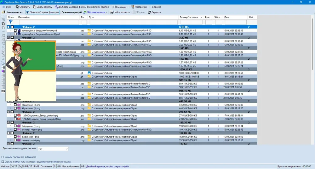The height and width of the screenshot is (169, 315).
Task: Check the box for суперкубок с бегущим бликом.psd
Action: coord(15,30)
